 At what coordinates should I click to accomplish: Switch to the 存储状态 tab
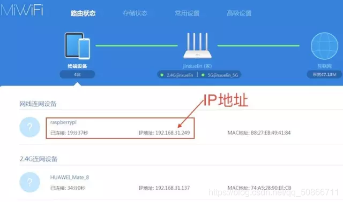[x=135, y=13]
